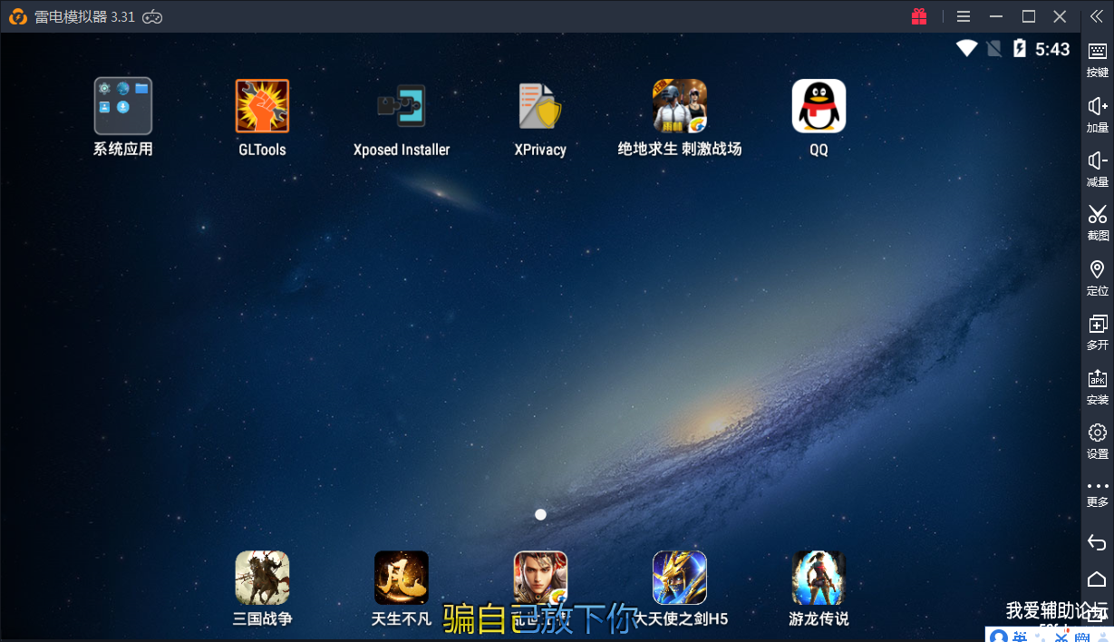Image resolution: width=1114 pixels, height=642 pixels.
Task: Launch the 大天使之剑H5 game
Action: (x=680, y=578)
